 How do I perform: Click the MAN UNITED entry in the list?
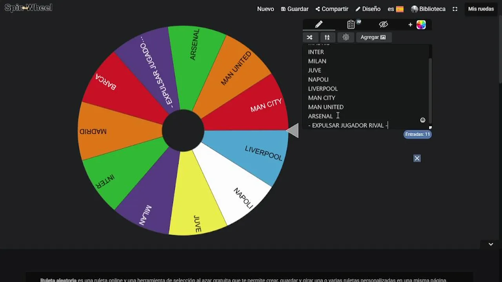point(326,107)
